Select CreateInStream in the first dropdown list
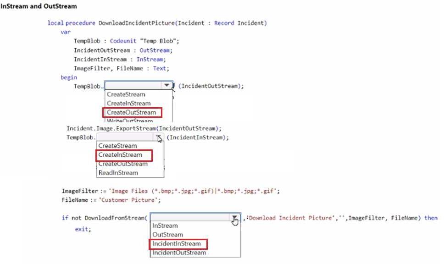This screenshot has width=444, height=264. point(128,103)
